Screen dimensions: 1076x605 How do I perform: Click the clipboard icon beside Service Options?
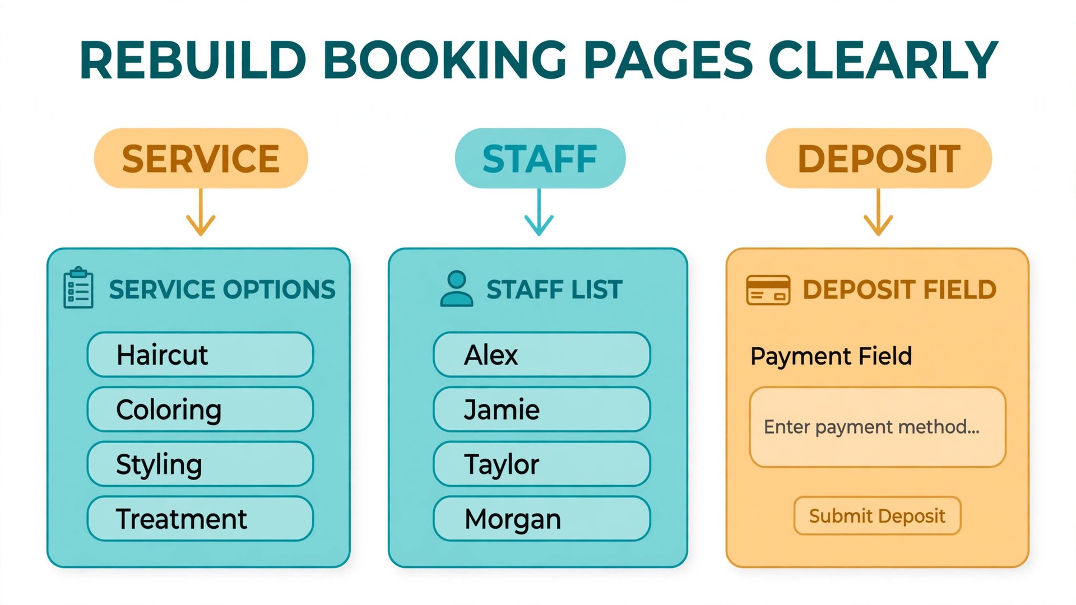coord(78,287)
